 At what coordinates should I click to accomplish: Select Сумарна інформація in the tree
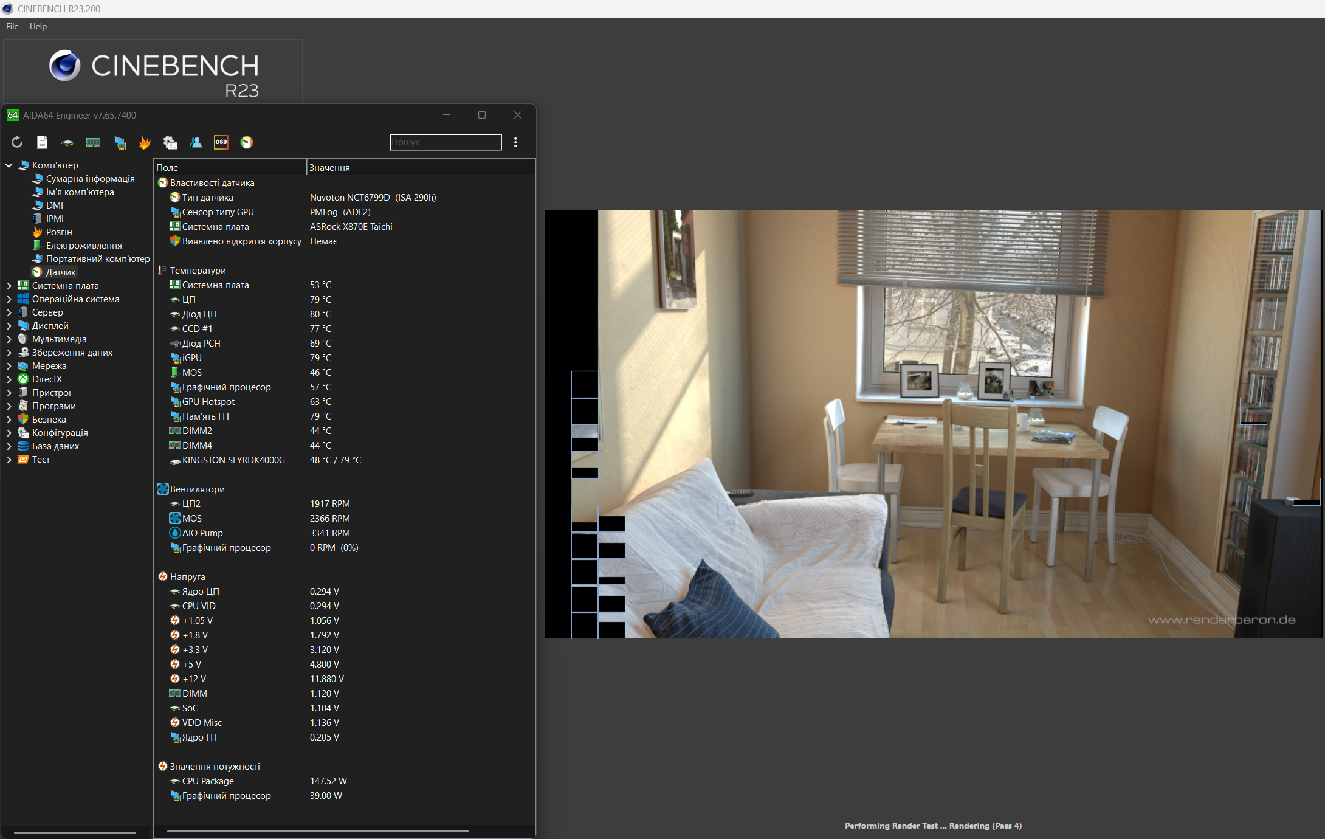90,179
